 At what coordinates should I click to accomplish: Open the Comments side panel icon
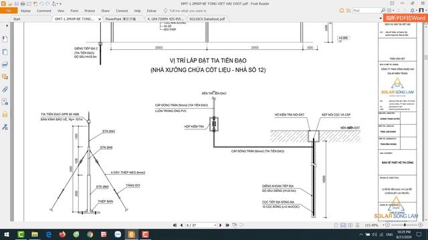pos(5,77)
